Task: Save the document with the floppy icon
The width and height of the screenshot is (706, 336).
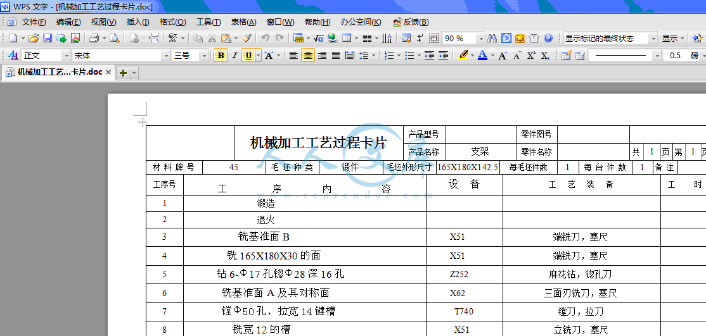Action: click(x=48, y=38)
